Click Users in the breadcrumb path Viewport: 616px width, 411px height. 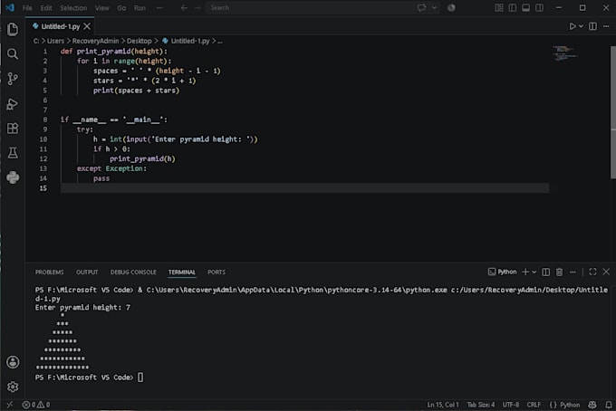(55, 41)
